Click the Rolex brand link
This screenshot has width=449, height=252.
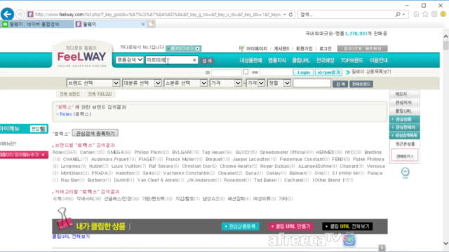coord(65,114)
